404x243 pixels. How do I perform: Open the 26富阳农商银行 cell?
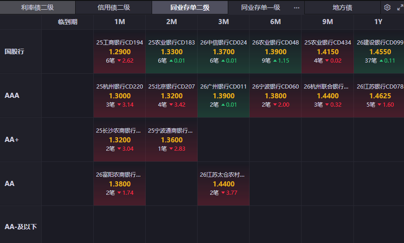(120, 184)
